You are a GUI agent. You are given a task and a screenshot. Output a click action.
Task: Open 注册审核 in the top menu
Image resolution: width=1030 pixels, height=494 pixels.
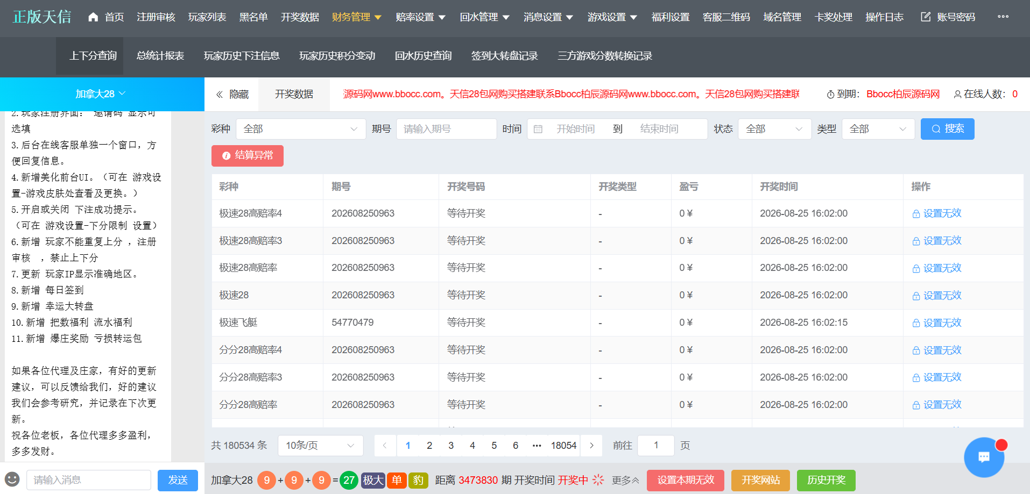[156, 17]
